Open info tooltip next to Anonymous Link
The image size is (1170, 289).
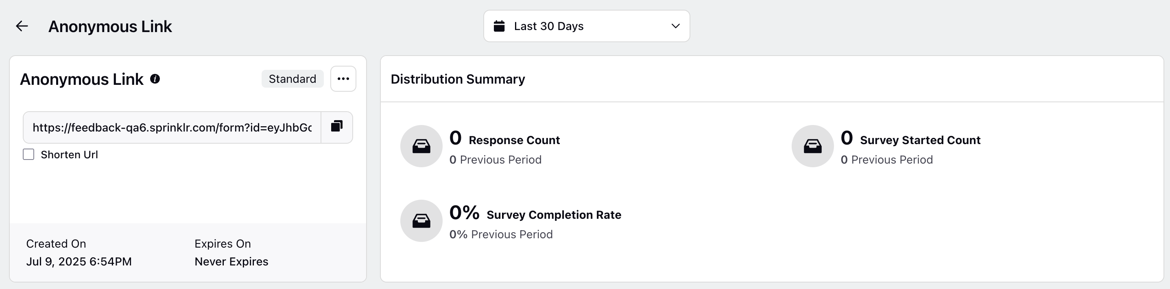pos(155,79)
